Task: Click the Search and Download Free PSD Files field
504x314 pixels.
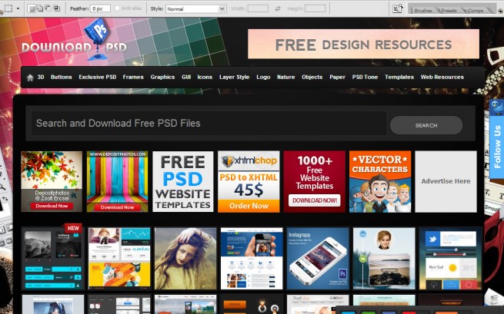Action: point(209,123)
